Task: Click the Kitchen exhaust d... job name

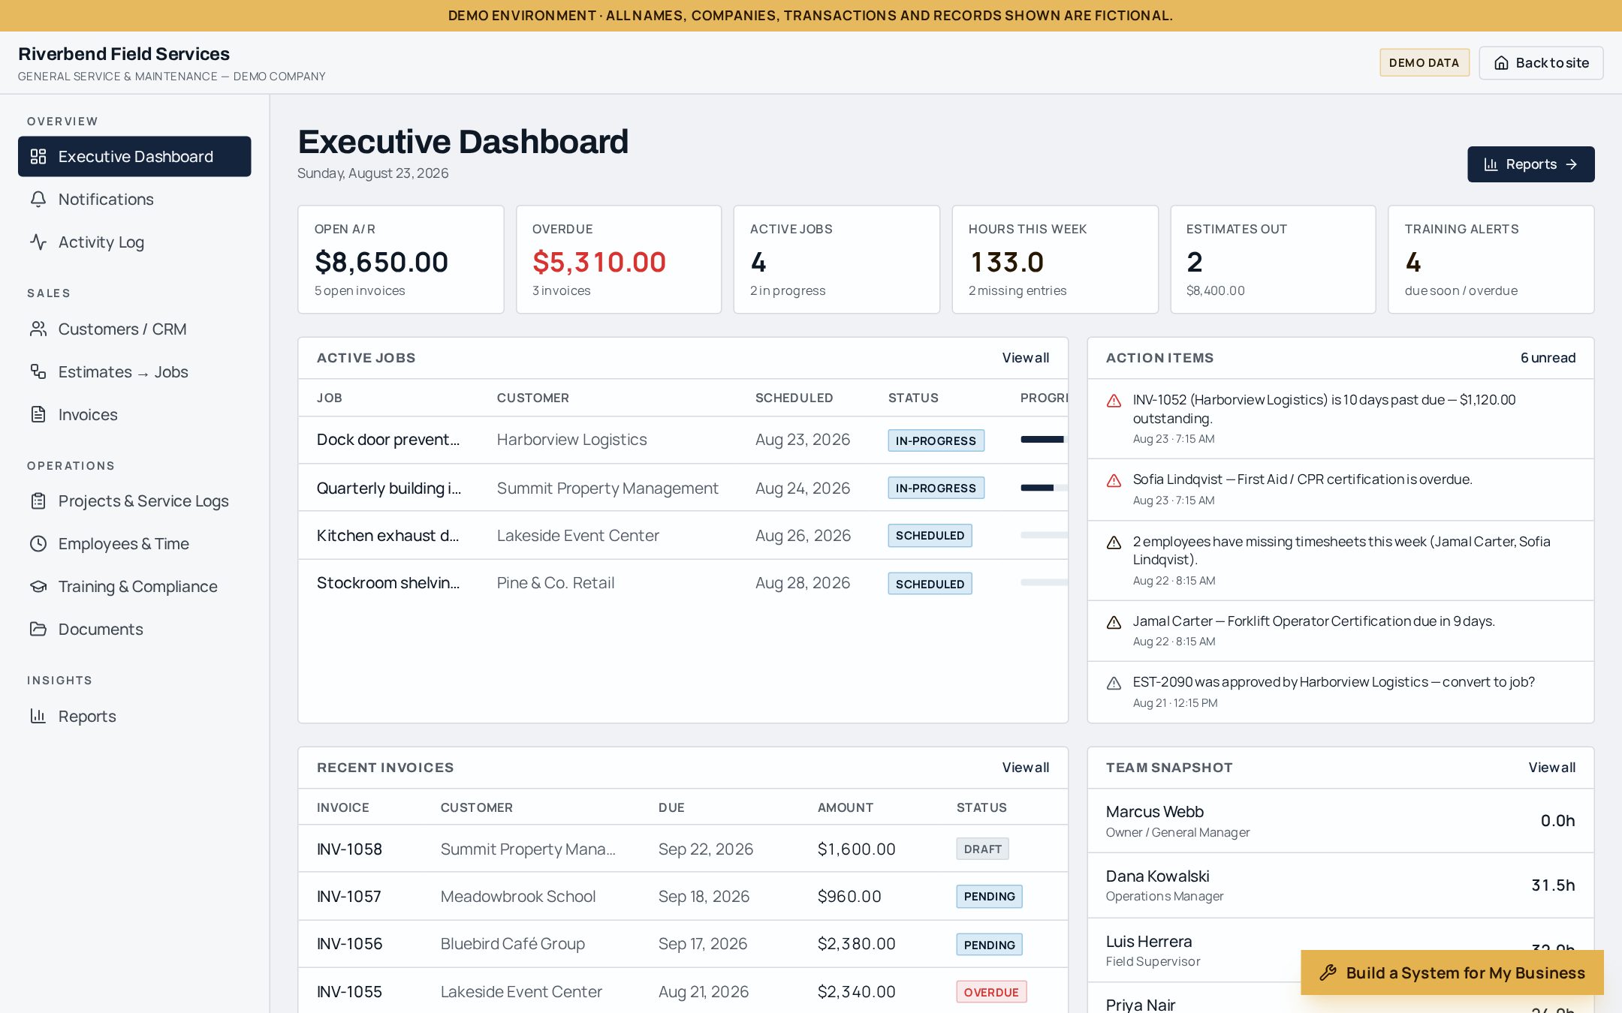Action: point(387,535)
